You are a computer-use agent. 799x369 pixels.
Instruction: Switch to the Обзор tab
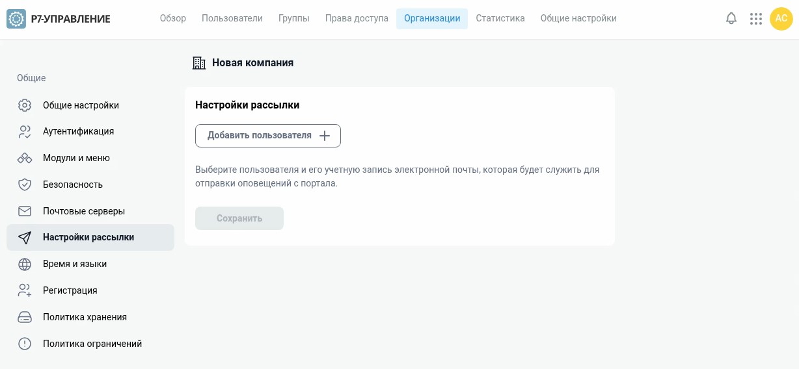pyautogui.click(x=173, y=18)
